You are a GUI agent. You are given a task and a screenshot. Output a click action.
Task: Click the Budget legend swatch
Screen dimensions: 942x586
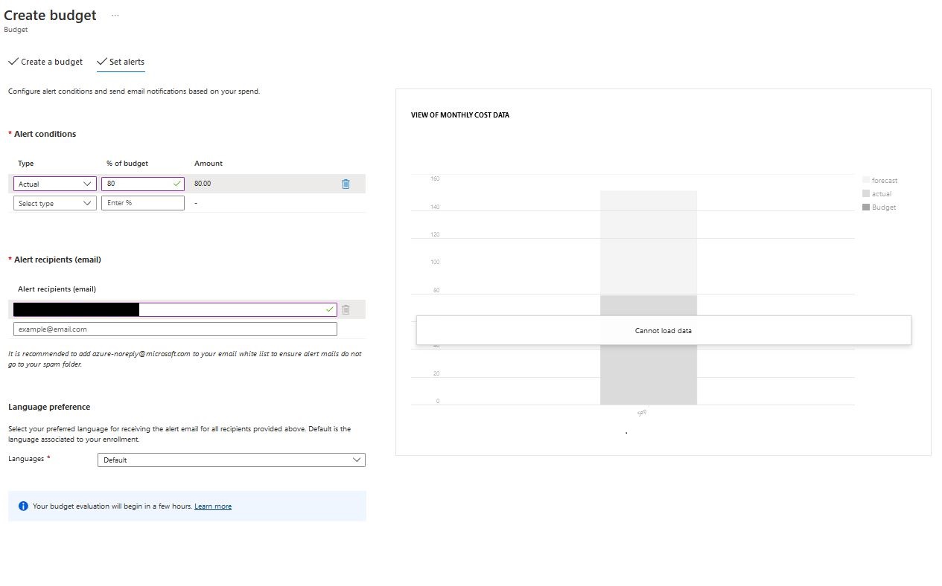866,207
